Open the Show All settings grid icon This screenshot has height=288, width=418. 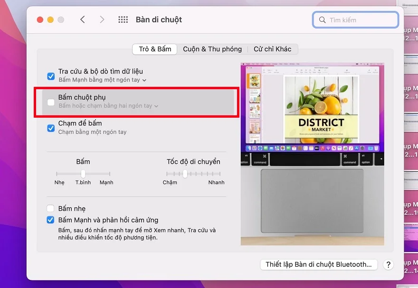(x=123, y=19)
